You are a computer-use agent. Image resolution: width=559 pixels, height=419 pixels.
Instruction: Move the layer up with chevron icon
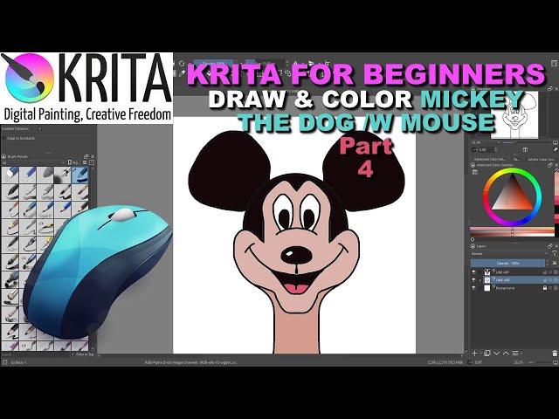[506, 353]
